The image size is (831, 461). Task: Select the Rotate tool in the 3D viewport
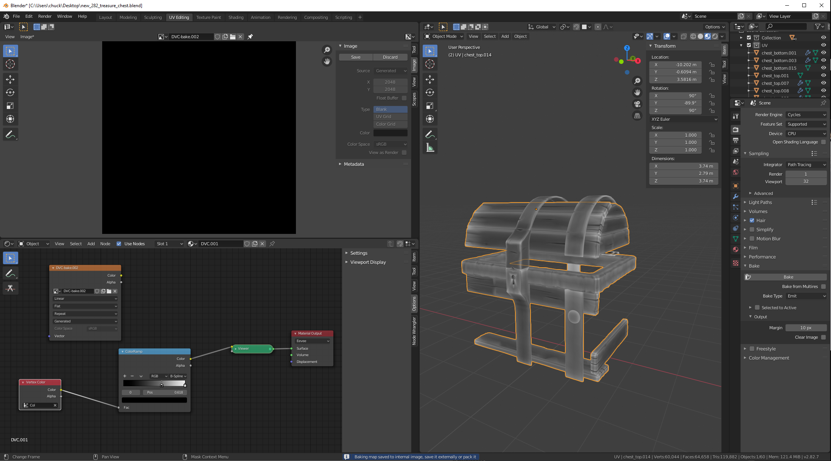pos(430,92)
